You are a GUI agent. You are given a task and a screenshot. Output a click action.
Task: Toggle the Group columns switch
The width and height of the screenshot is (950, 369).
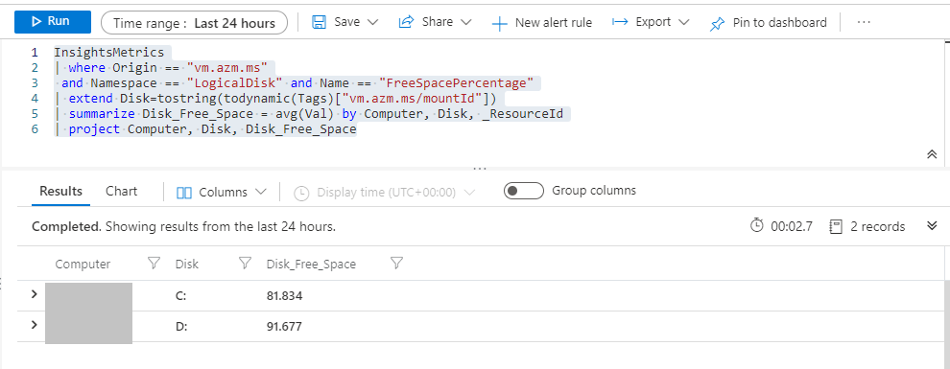pos(524,191)
